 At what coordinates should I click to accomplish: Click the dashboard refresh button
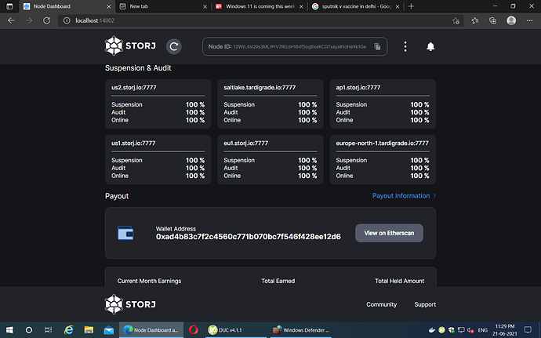pyautogui.click(x=174, y=47)
